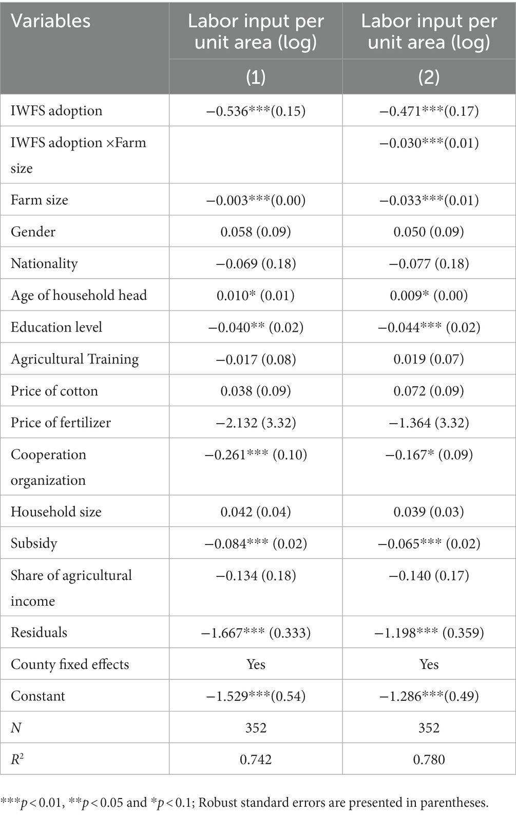Click the "Subsidy" row label

34,543
